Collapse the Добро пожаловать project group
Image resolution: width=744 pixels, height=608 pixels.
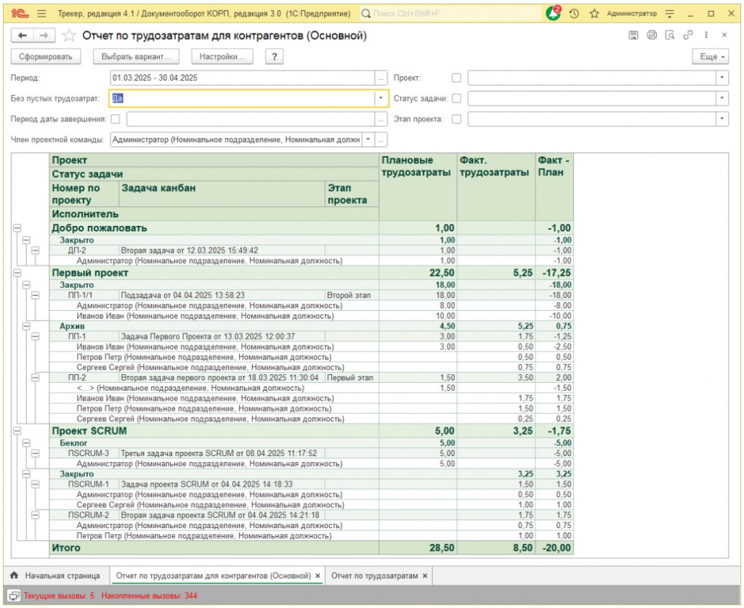point(17,228)
